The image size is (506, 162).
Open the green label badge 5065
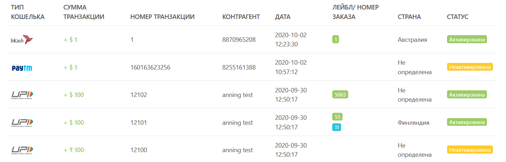click(340, 95)
